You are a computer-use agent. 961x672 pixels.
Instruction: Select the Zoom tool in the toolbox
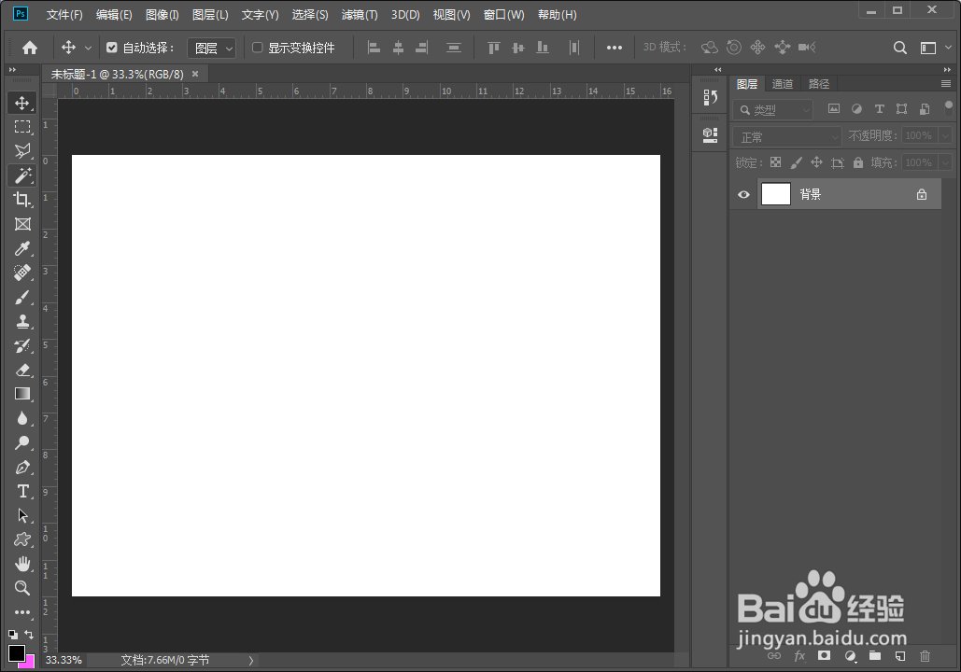tap(22, 588)
